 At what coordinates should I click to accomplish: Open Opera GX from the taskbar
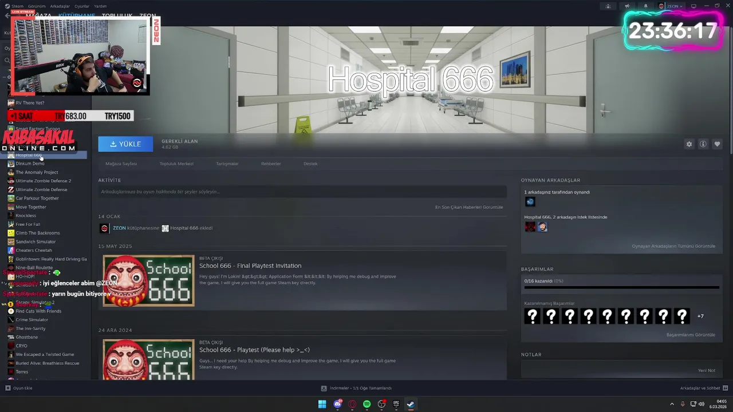tap(352, 404)
